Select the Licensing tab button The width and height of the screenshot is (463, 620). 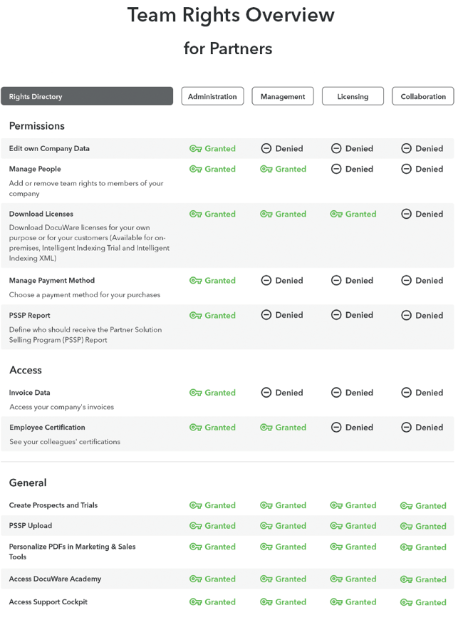pos(353,96)
